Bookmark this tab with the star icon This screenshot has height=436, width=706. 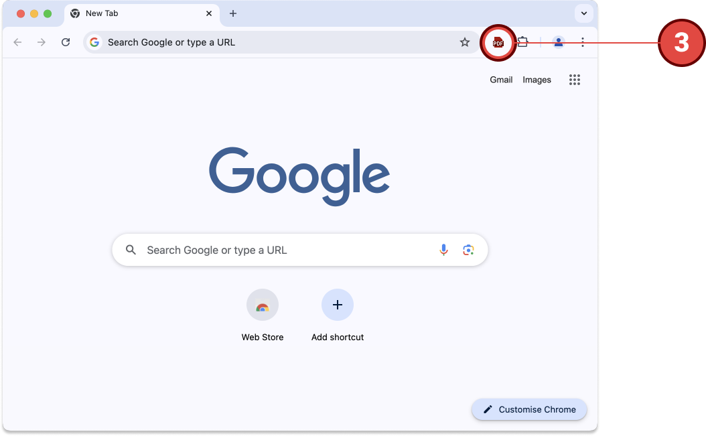[465, 42]
